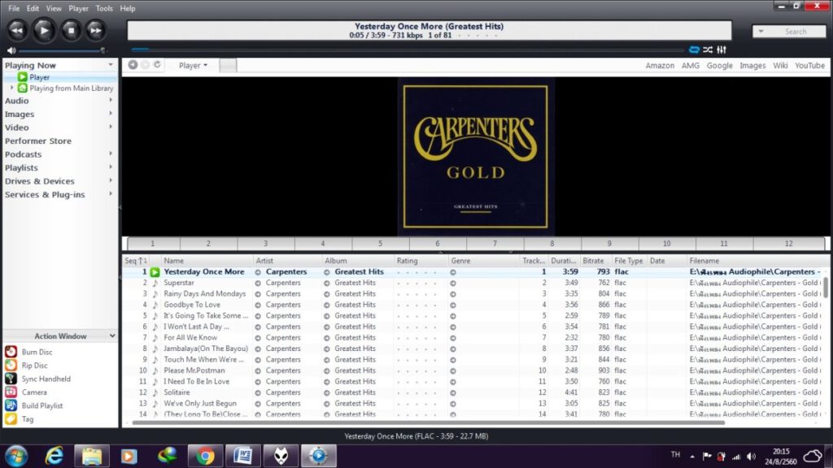Click the album link icon in the Solitaire row
This screenshot has height=468, width=833.
[327, 392]
